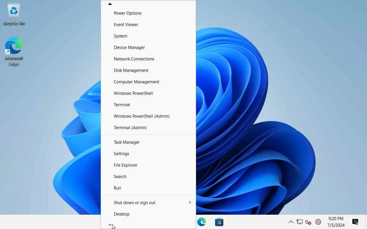This screenshot has width=367, height=229.
Task: Select Search in the menu
Action: point(149,177)
